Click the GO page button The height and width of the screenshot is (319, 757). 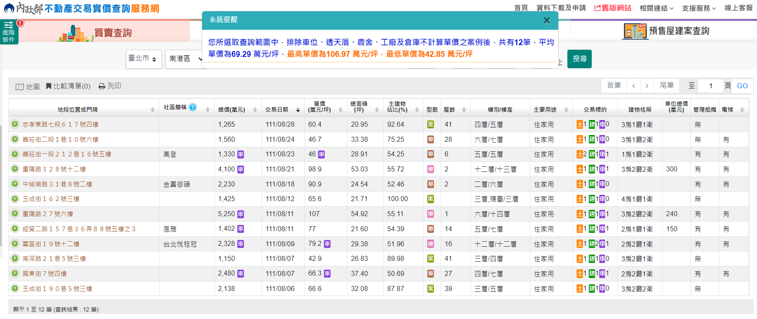click(x=742, y=86)
